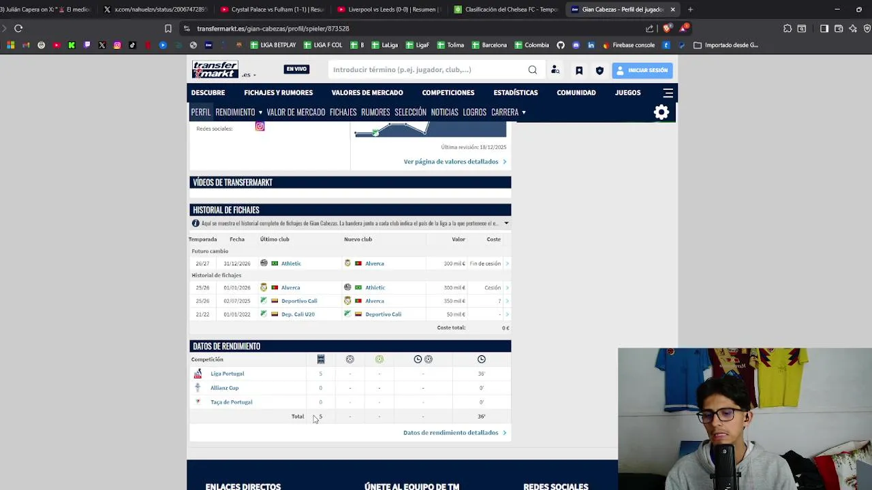The image size is (872, 490).
Task: Open the Liga Portugal competition link
Action: tap(228, 374)
